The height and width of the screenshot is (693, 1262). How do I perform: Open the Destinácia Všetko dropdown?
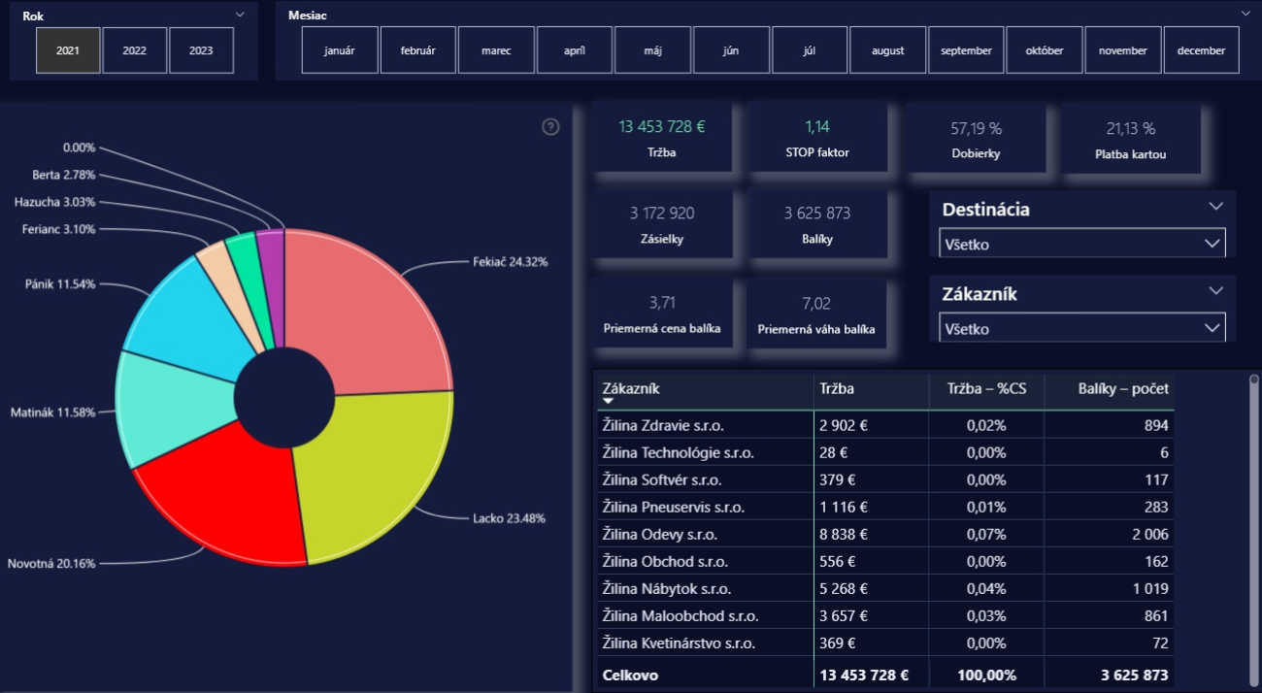[1082, 244]
